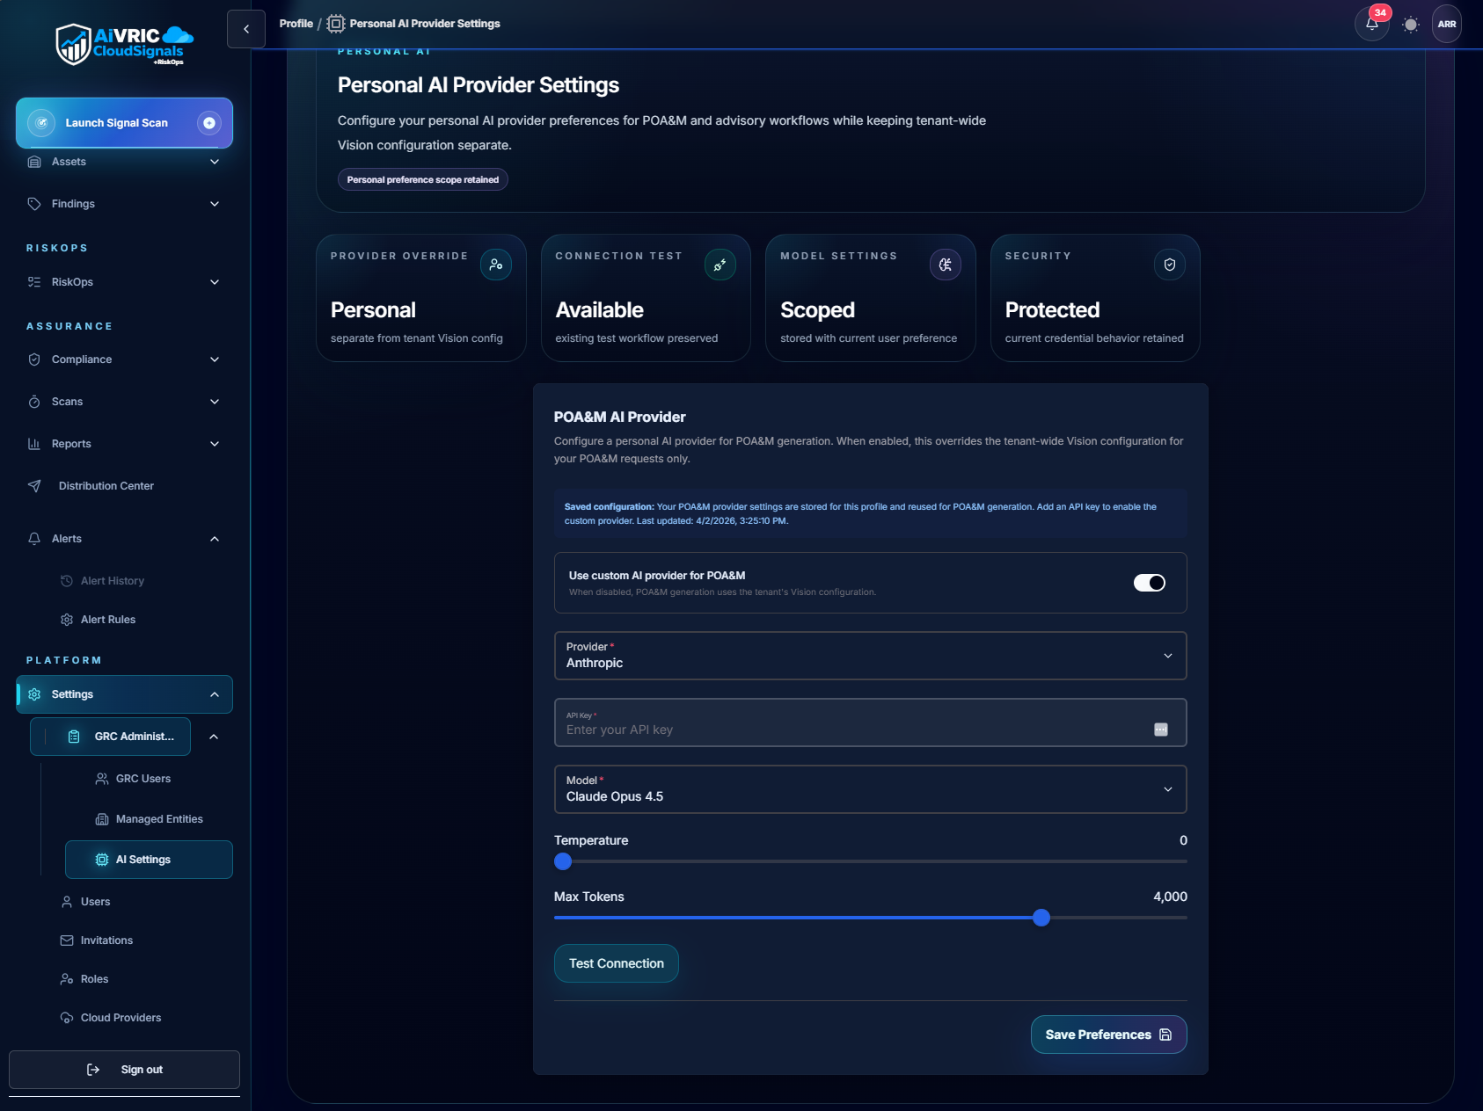The height and width of the screenshot is (1111, 1483).
Task: Click the Findings tag icon
Action: coord(34,204)
